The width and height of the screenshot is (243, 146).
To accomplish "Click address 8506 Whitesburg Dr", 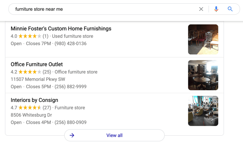I will [x=31, y=115].
